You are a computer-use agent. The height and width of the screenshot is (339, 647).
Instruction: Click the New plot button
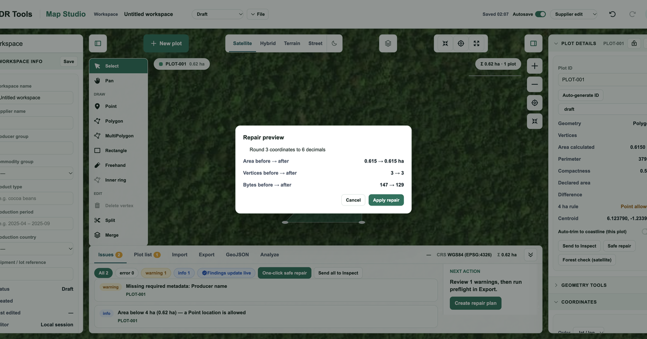click(166, 44)
